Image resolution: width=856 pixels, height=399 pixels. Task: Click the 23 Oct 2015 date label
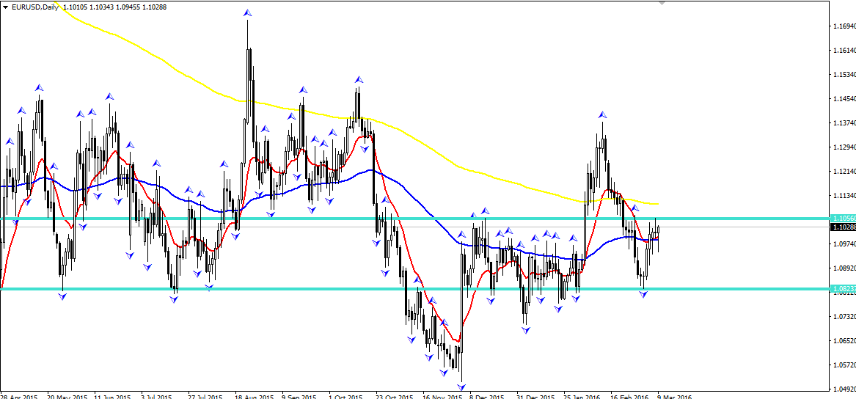click(394, 397)
